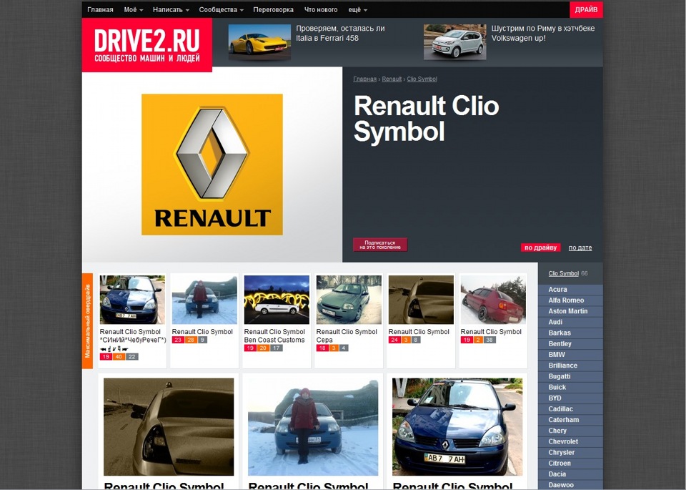Click Подписаться на это поколение button
This screenshot has height=490, width=686.
[380, 245]
